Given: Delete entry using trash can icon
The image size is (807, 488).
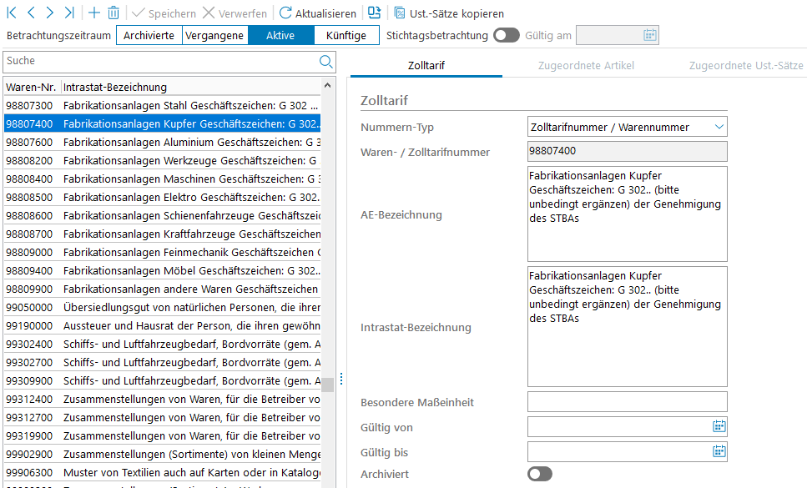Looking at the screenshot, I should click(x=113, y=13).
